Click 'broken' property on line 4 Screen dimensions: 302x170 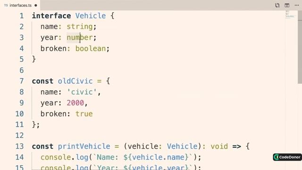pos(53,49)
